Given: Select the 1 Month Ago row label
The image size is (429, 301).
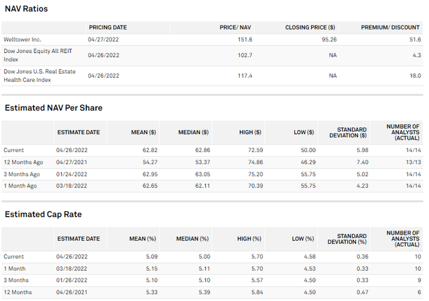Looking at the screenshot, I should click(x=20, y=186).
